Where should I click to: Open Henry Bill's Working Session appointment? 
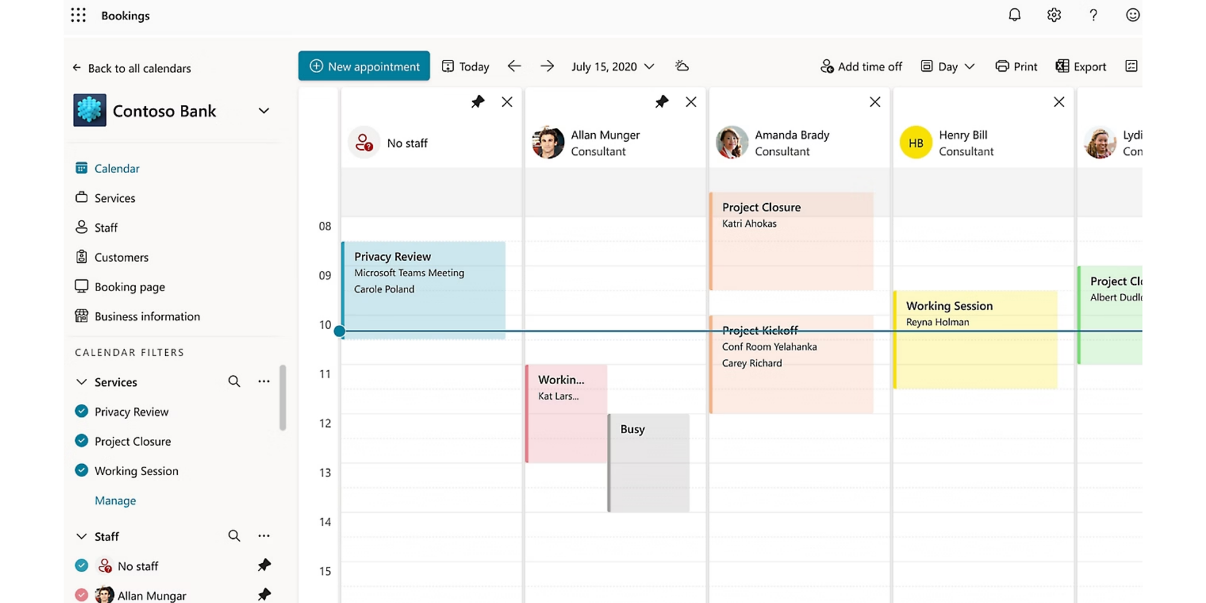[975, 339]
